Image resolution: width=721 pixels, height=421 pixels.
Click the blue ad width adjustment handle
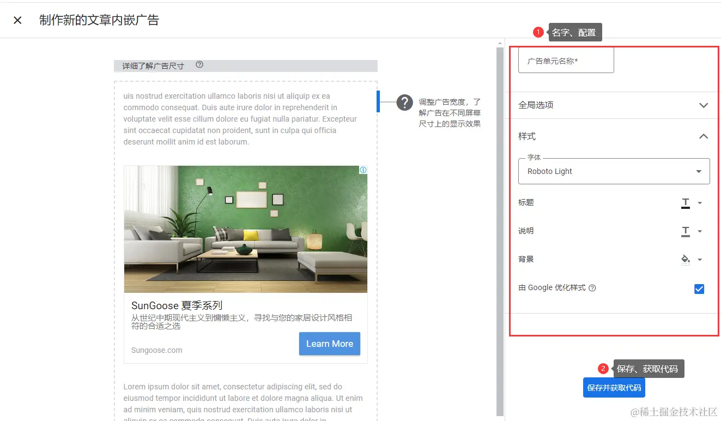(378, 101)
